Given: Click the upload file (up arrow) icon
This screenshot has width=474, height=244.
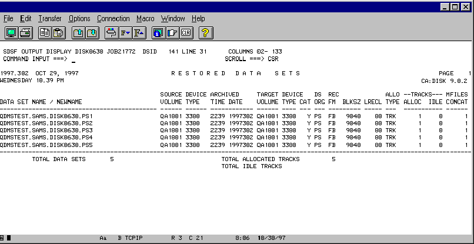Looking at the screenshot, I should pos(78,33).
